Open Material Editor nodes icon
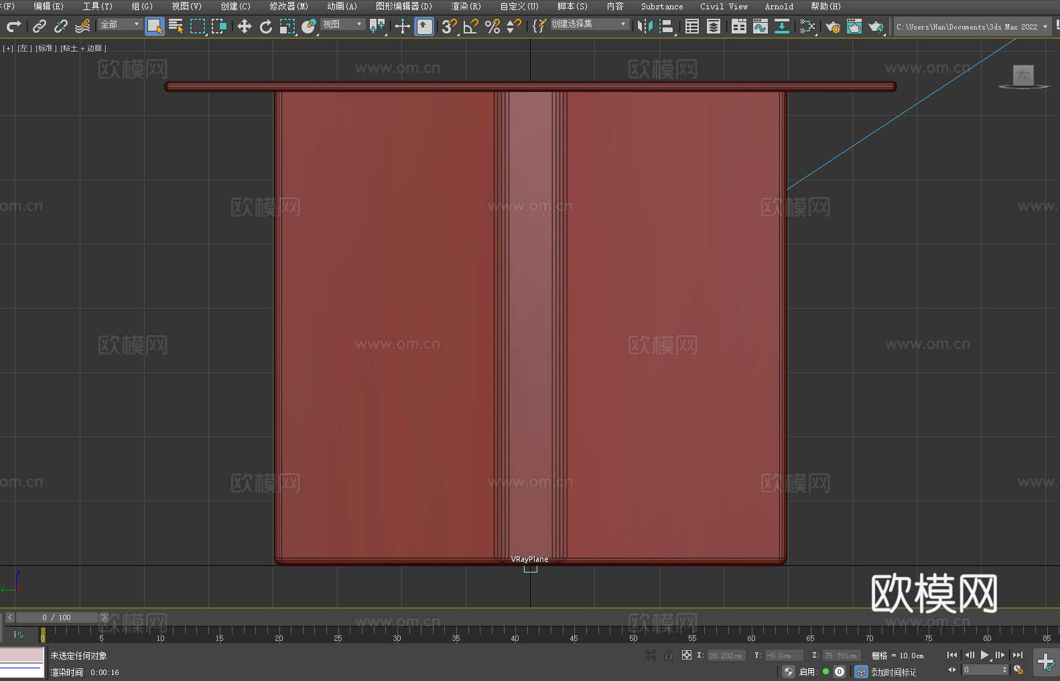The width and height of the screenshot is (1060, 681). 807,26
